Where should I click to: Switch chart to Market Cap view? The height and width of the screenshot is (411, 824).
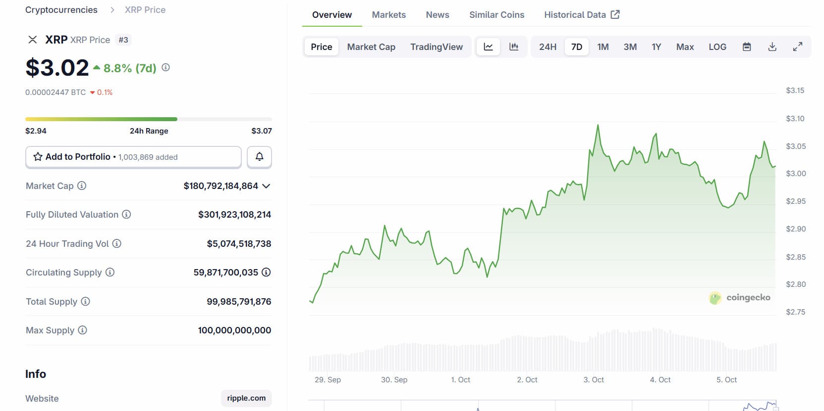[371, 47]
